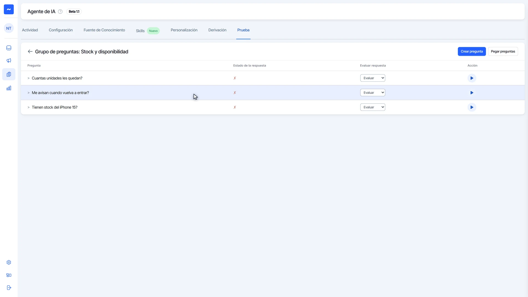Click the red X status for 'Tienen stock'
This screenshot has width=528, height=297.
tap(235, 107)
